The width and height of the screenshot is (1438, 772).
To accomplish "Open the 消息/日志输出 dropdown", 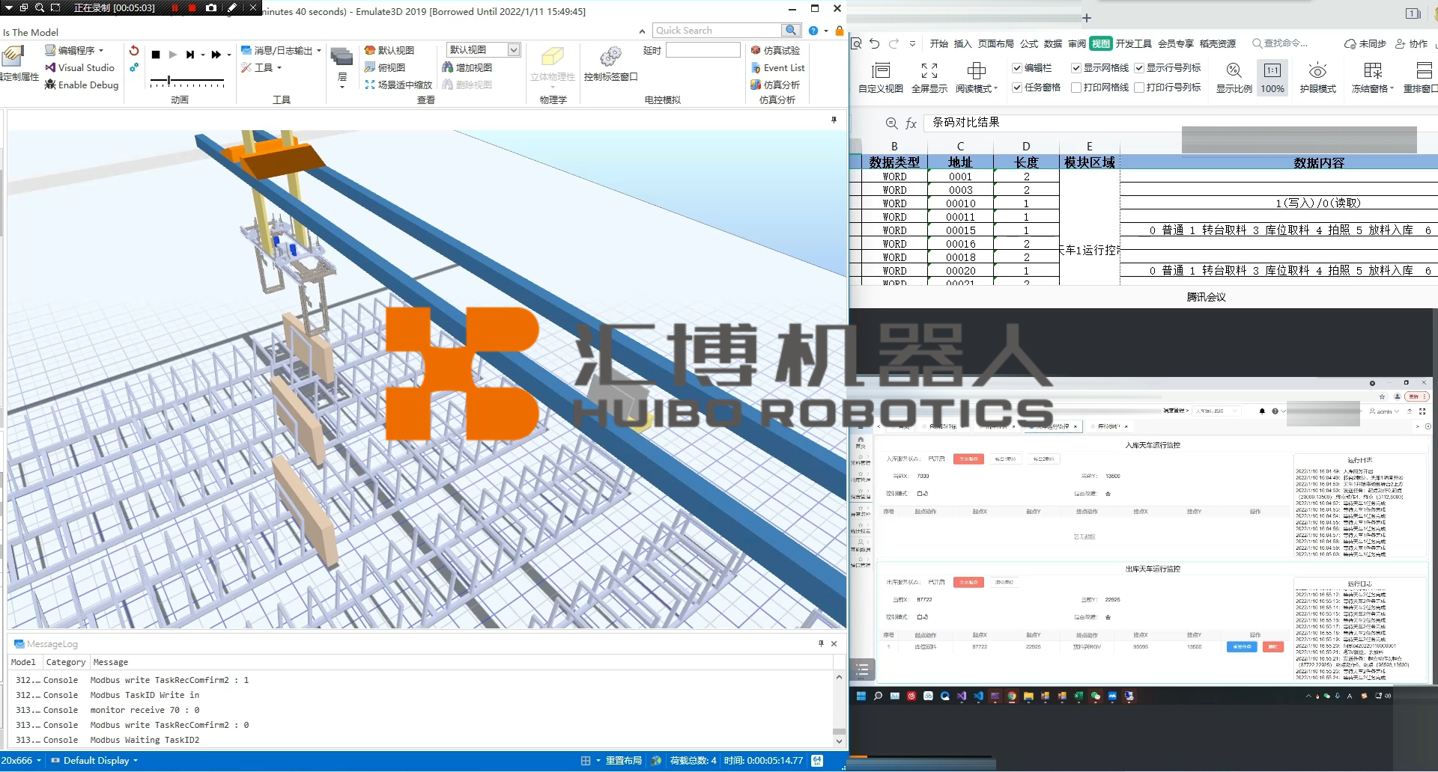I will click(x=319, y=51).
